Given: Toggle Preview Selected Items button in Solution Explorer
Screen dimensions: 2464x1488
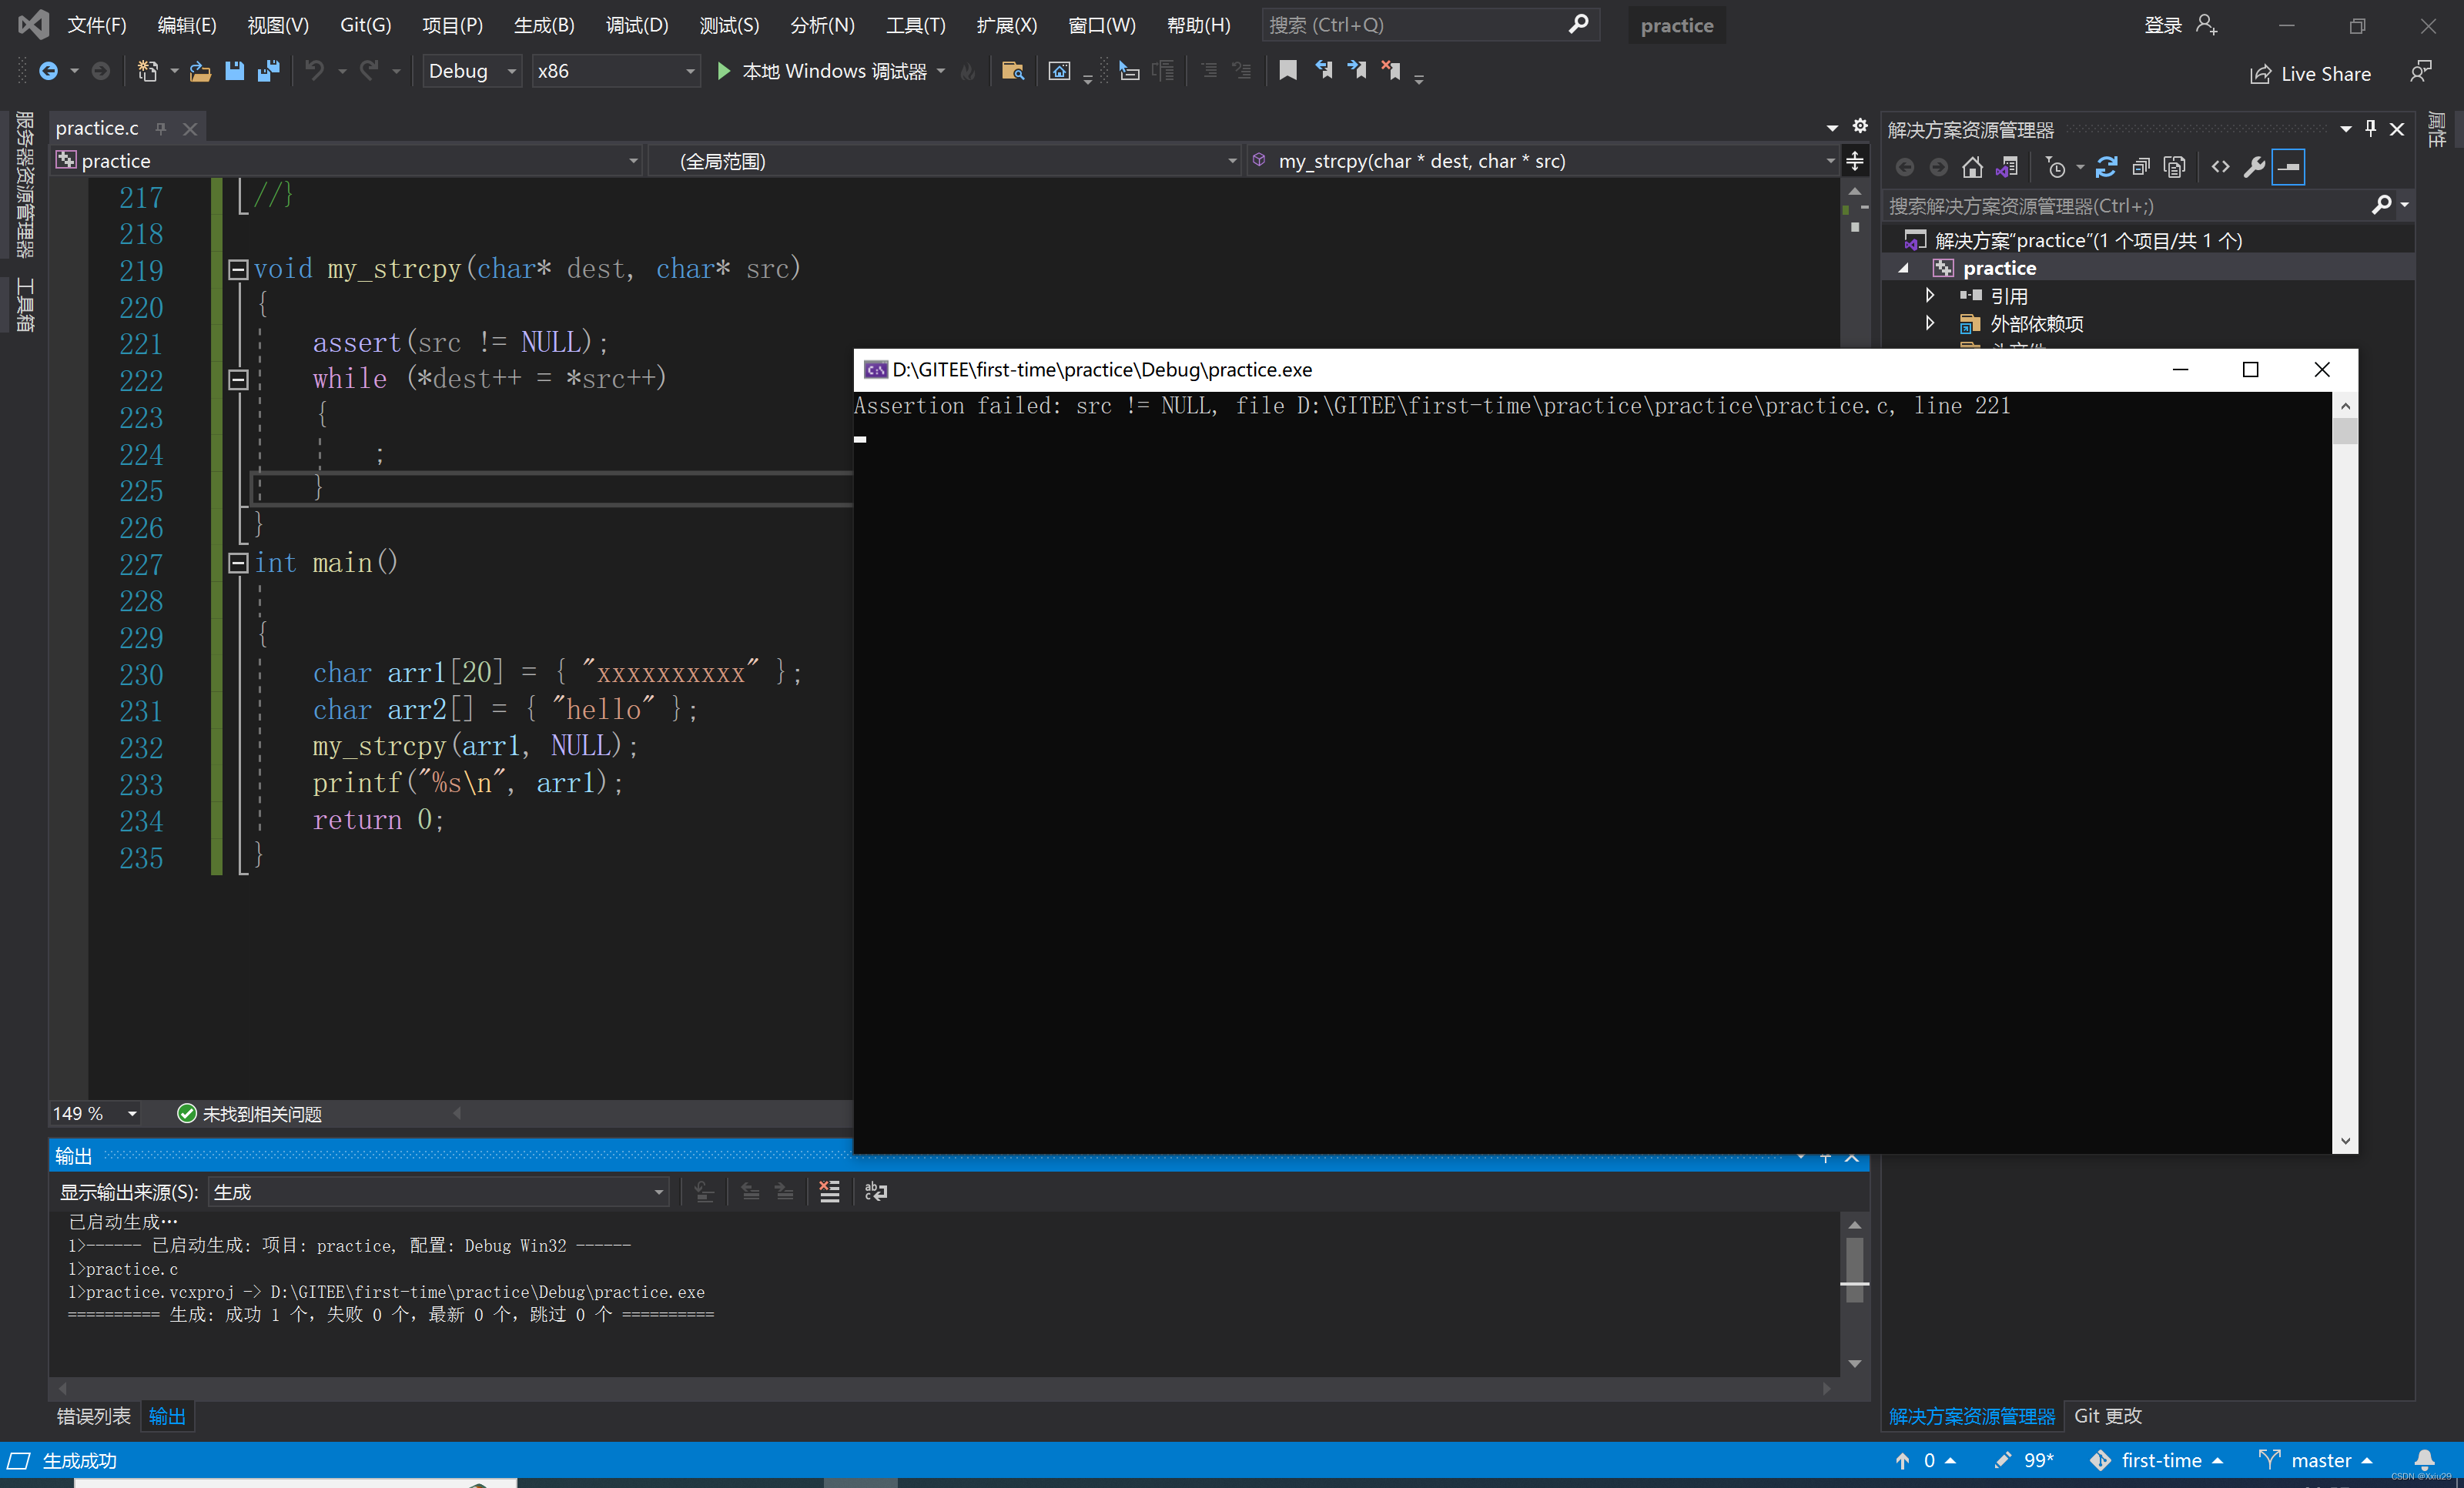Looking at the screenshot, I should pos(2288,167).
